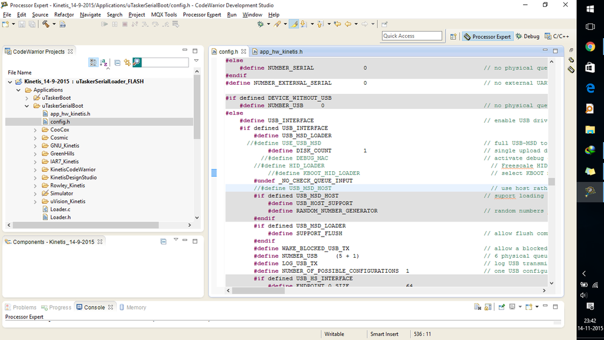Screen dimensions: 604x340
Task: Click alphabetical sort icon in Projects panel
Action: [x=103, y=62]
